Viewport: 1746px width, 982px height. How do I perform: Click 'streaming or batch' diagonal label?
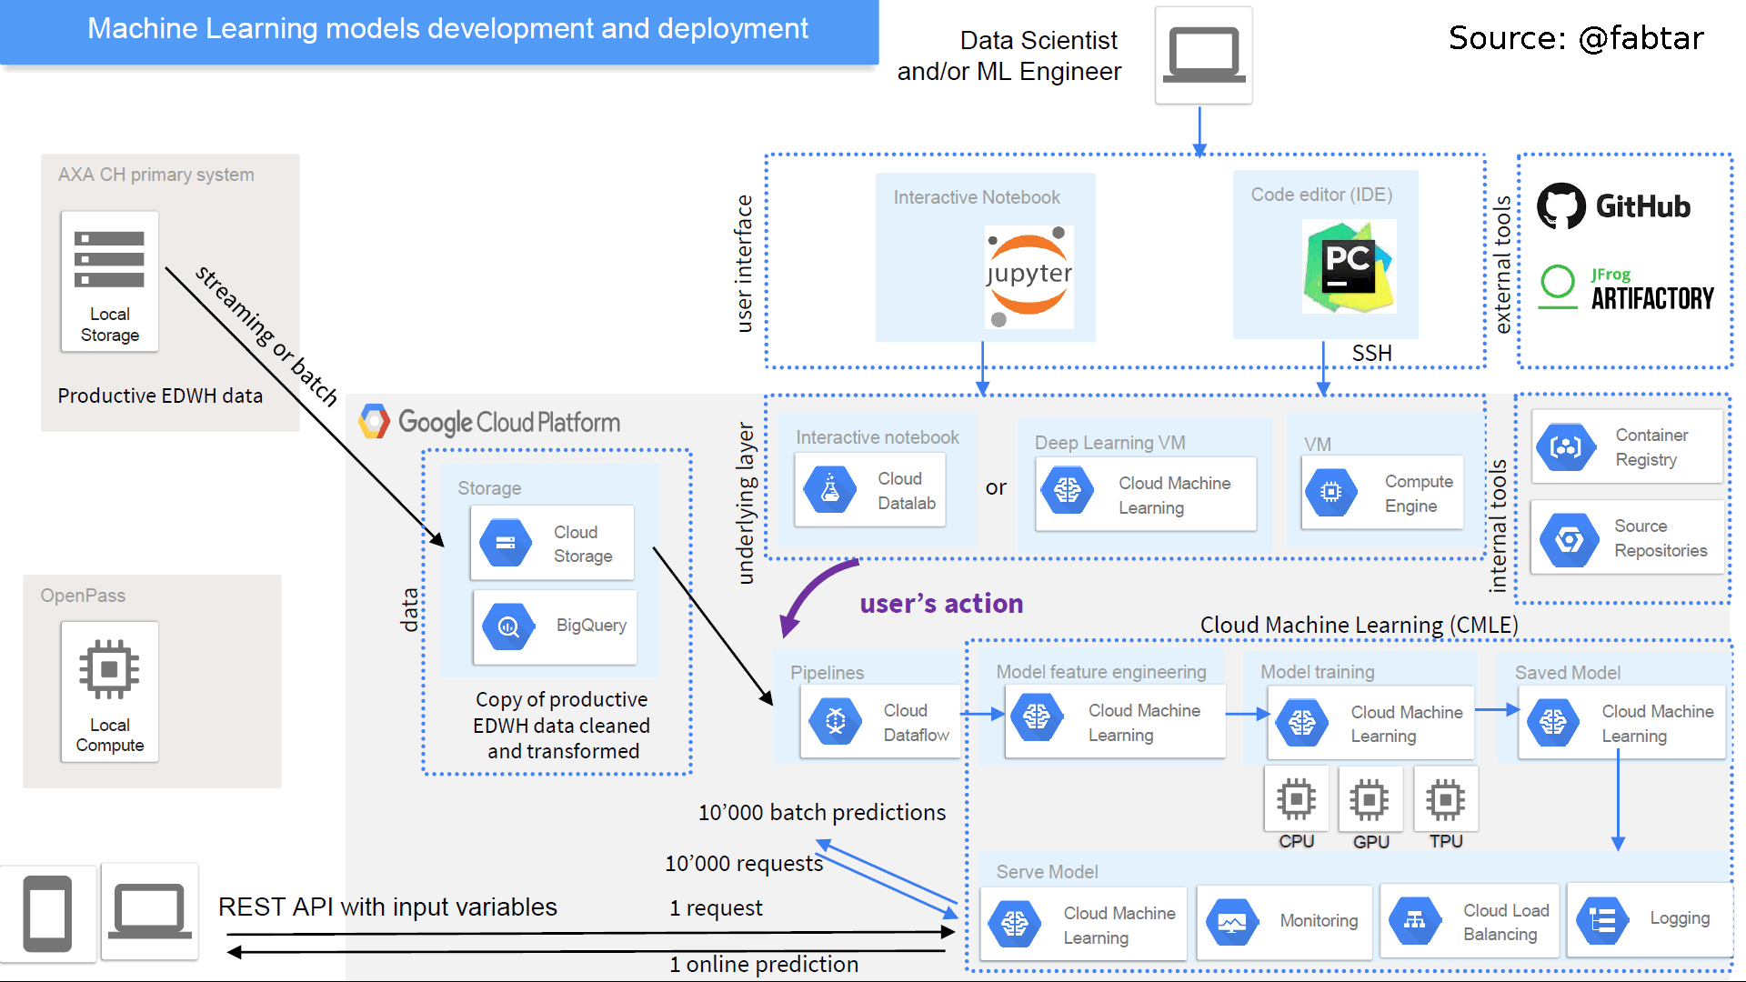click(x=266, y=336)
